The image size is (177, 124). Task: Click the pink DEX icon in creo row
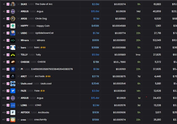(x=8, y=120)
